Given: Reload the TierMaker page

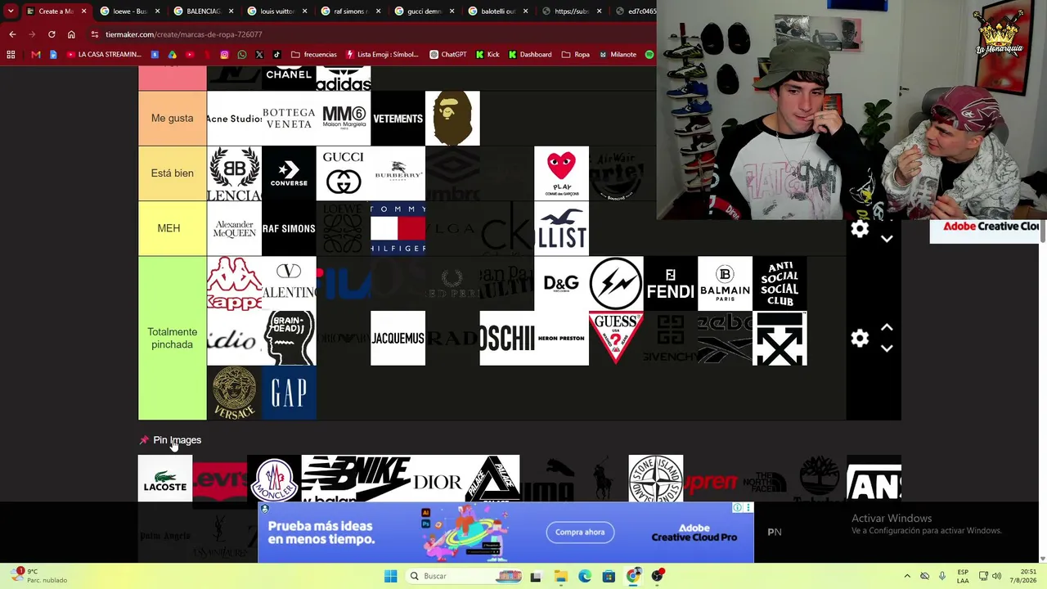Looking at the screenshot, I should 52,34.
